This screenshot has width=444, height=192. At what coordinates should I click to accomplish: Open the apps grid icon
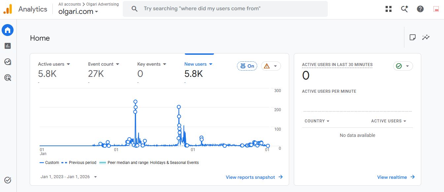[x=389, y=9]
